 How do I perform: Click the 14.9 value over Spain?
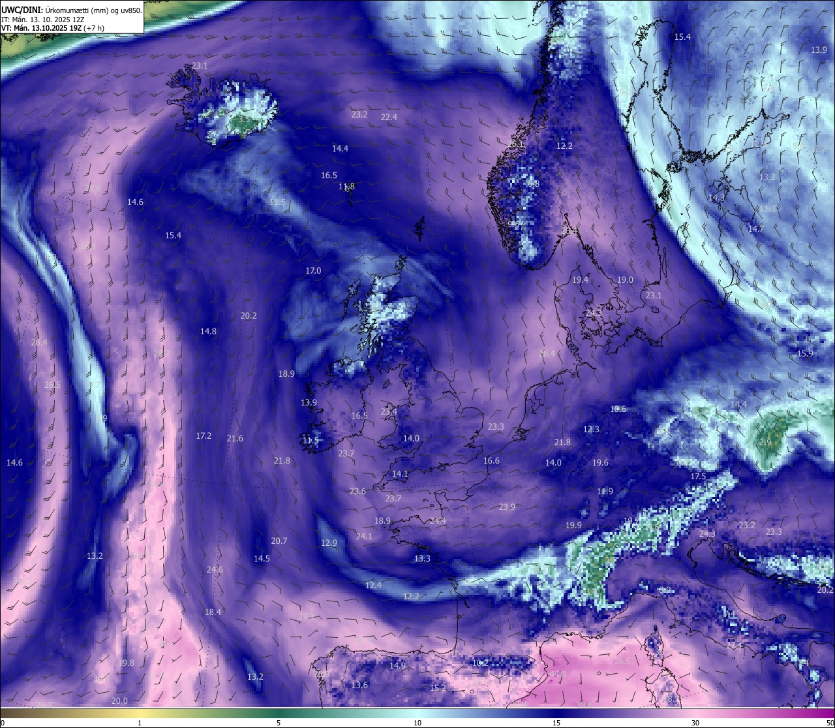[x=397, y=665]
